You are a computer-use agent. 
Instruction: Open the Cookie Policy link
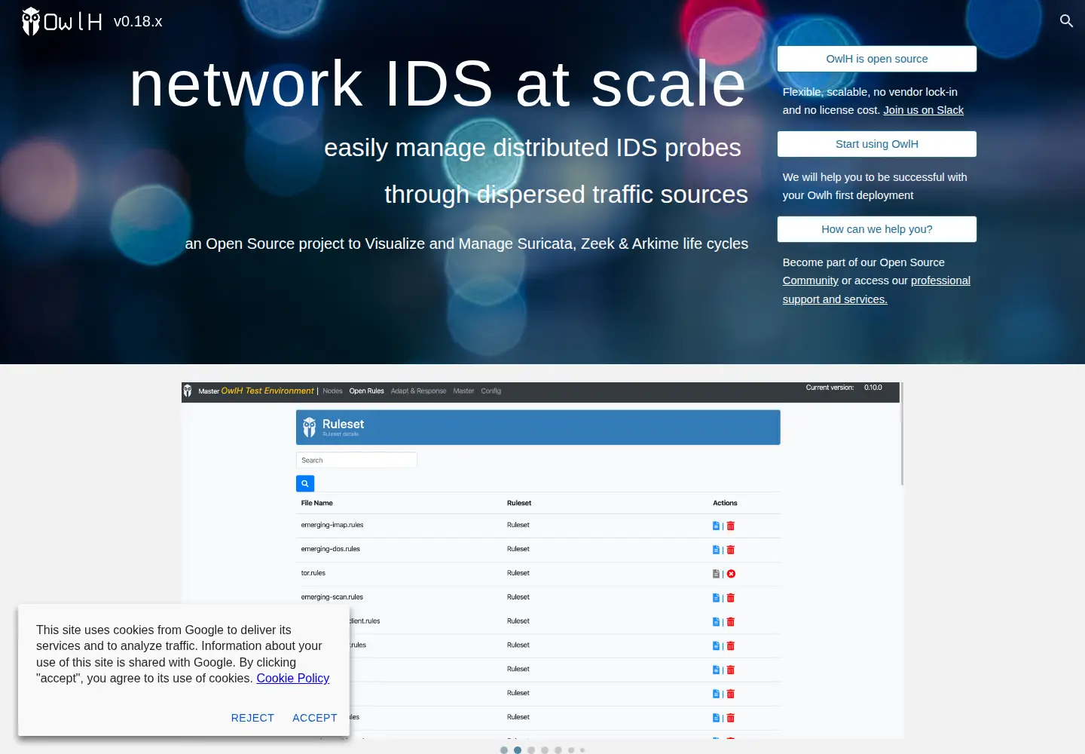coord(293,678)
